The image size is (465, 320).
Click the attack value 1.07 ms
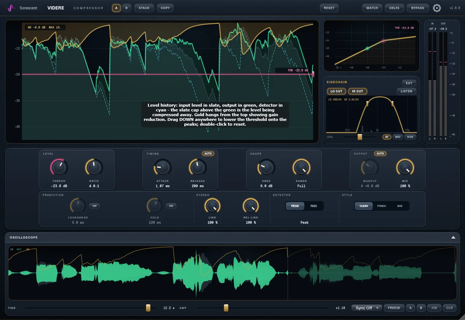(x=162, y=186)
